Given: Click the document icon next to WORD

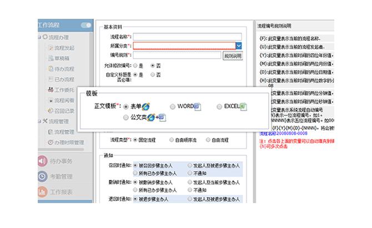Looking at the screenshot, I should point(198,106).
